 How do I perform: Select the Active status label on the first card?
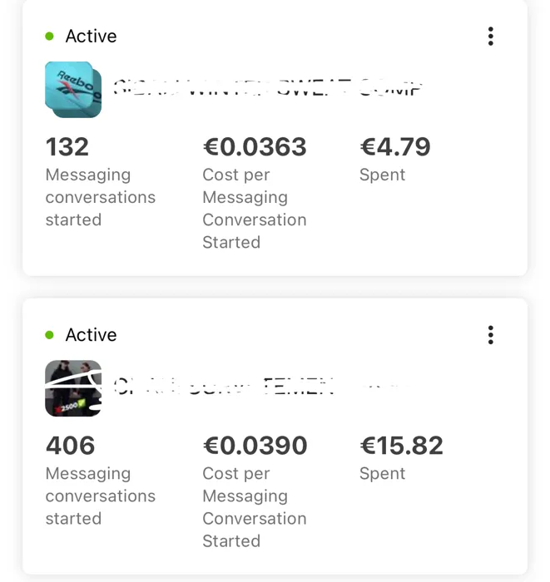click(91, 36)
